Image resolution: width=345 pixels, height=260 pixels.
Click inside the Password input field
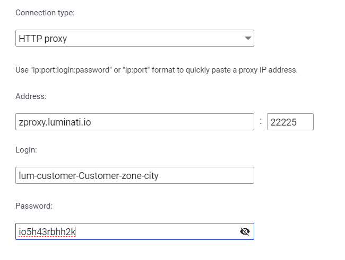point(135,231)
